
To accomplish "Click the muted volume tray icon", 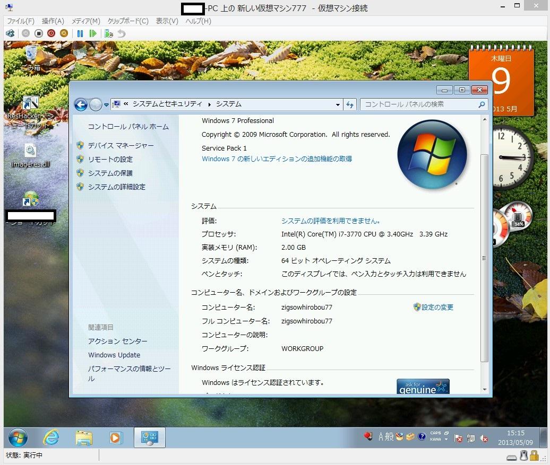I will pos(484,438).
